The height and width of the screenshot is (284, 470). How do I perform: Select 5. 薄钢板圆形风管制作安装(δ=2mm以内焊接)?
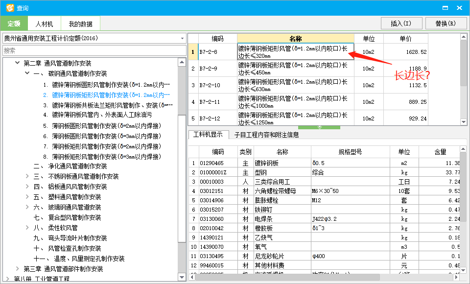(x=102, y=126)
